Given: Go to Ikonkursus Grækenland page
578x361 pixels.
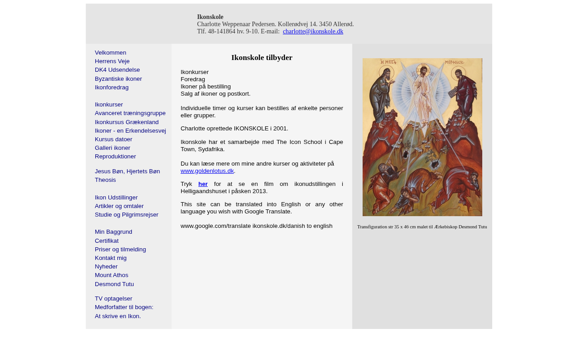Looking at the screenshot, I should coord(127,122).
